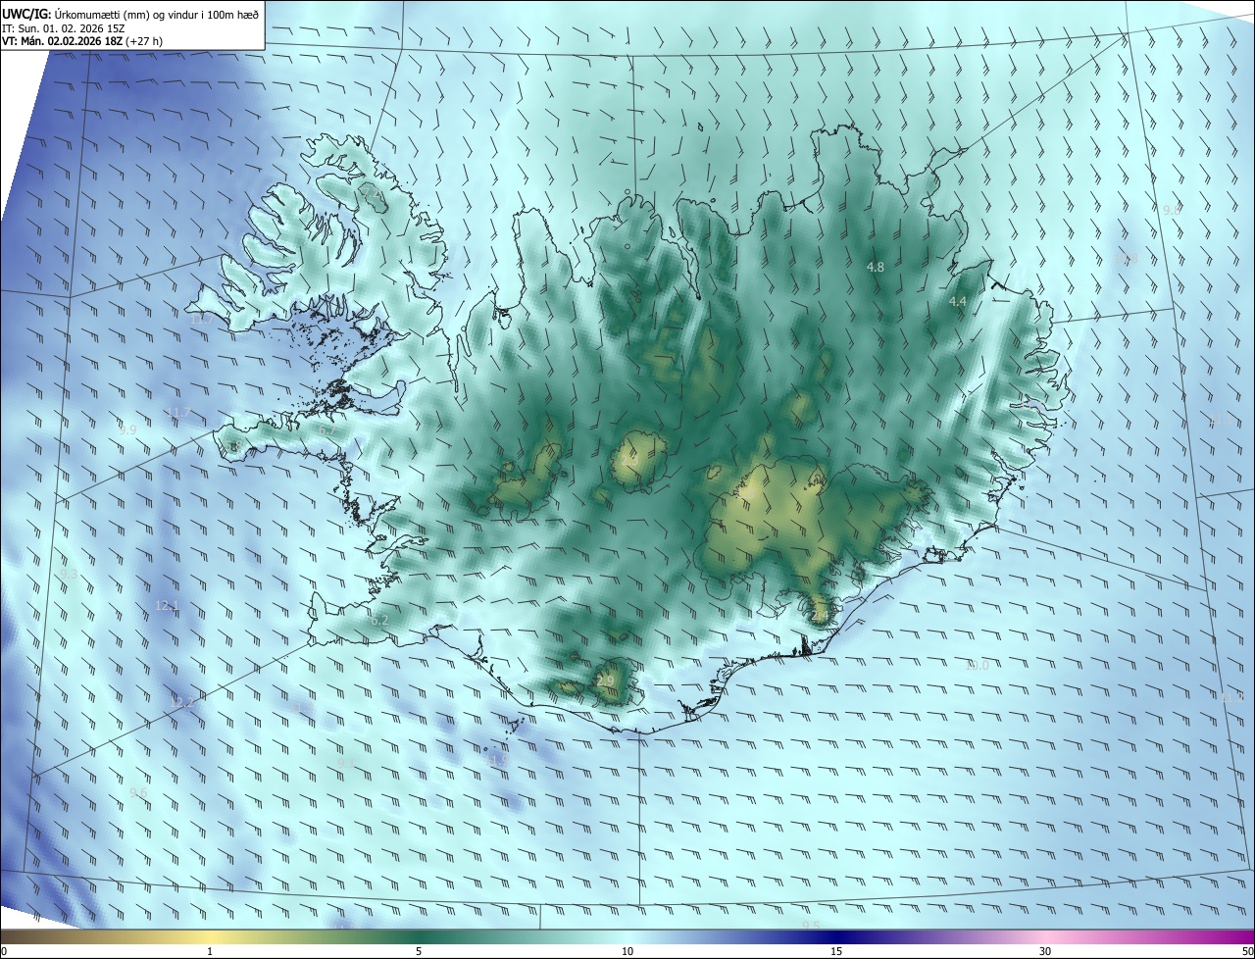Click the 9.3 value over the ocean
Viewport: 1255px width, 959px height.
pyautogui.click(x=69, y=574)
